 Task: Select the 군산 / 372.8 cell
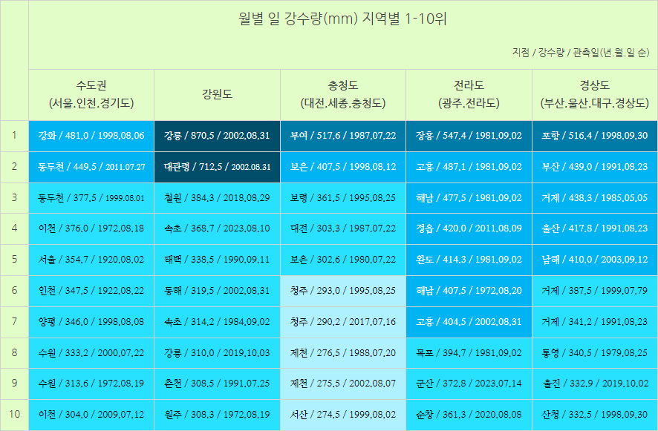click(469, 384)
